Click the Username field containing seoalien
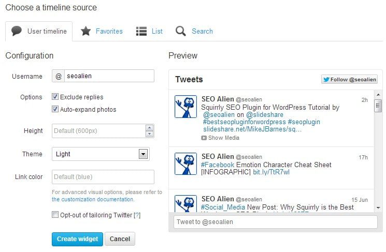 click(109, 76)
